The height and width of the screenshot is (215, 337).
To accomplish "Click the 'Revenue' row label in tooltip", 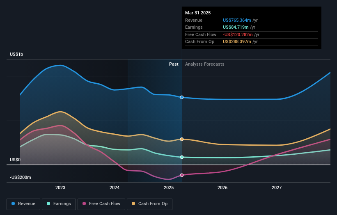I will 194,20.
